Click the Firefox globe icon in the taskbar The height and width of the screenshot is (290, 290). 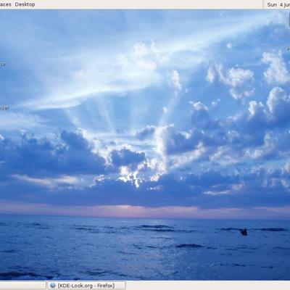point(52,286)
